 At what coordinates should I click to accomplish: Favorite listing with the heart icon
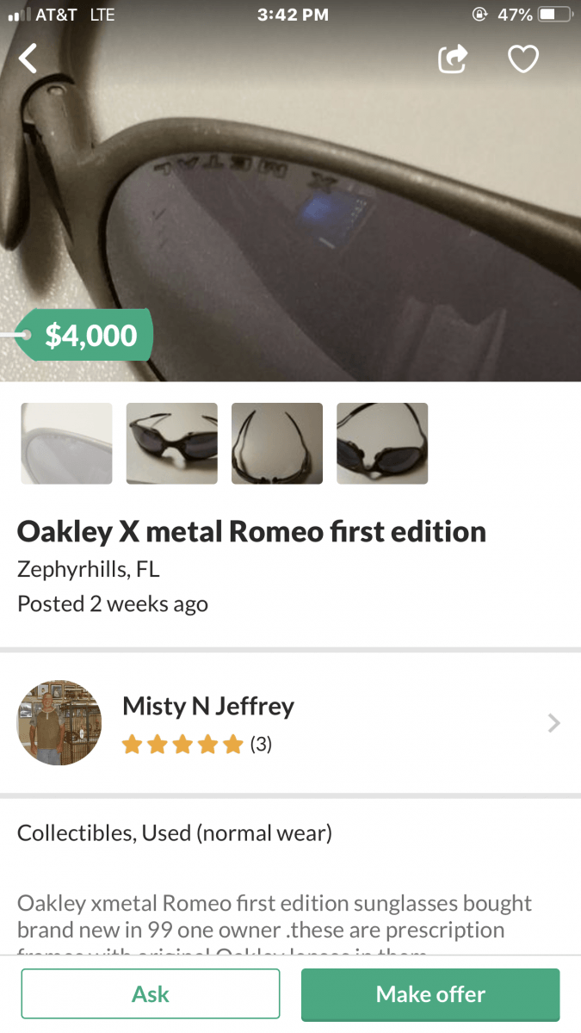522,59
